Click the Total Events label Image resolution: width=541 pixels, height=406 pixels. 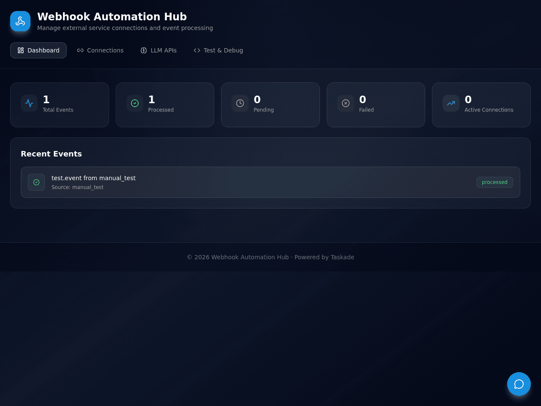(x=58, y=110)
